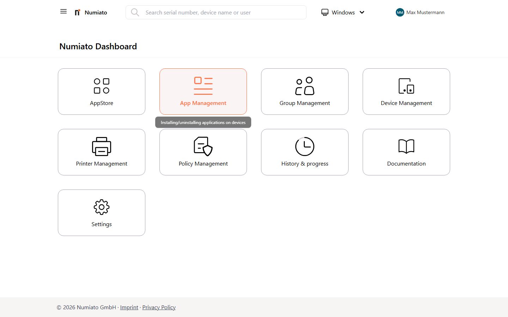Click the Documentation open-book icon
This screenshot has width=508, height=317.
406,146
